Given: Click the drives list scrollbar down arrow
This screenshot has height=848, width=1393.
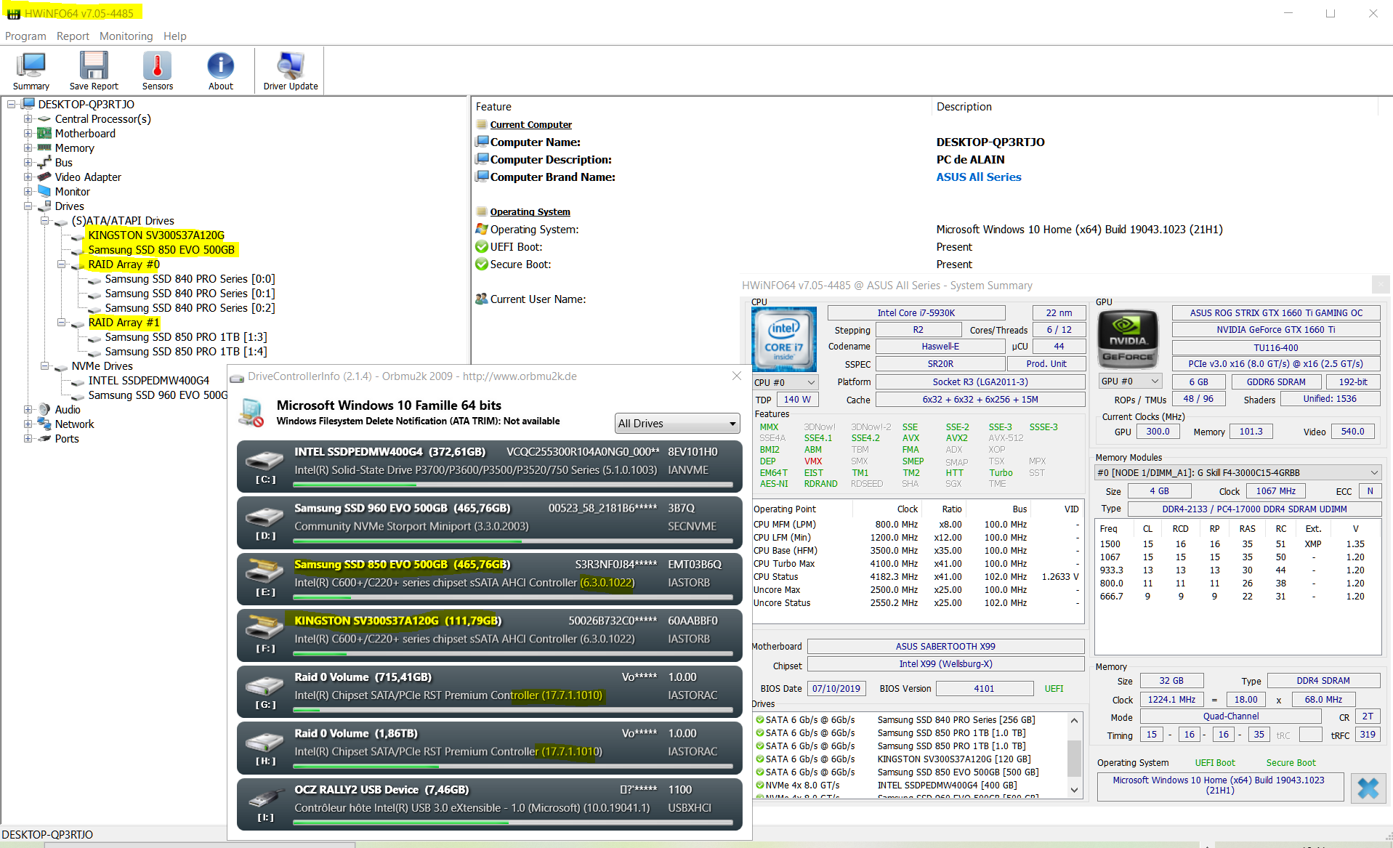Looking at the screenshot, I should [1074, 790].
